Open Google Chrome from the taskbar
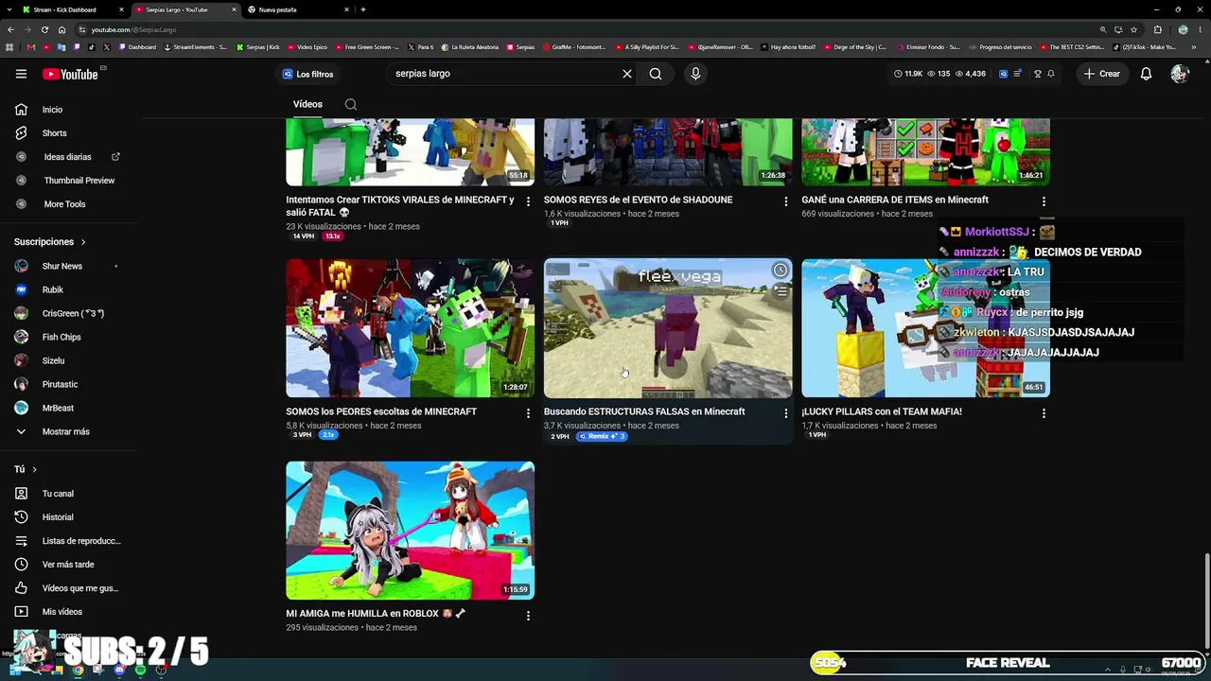Screen dimensions: 1211x681 (x=78, y=670)
